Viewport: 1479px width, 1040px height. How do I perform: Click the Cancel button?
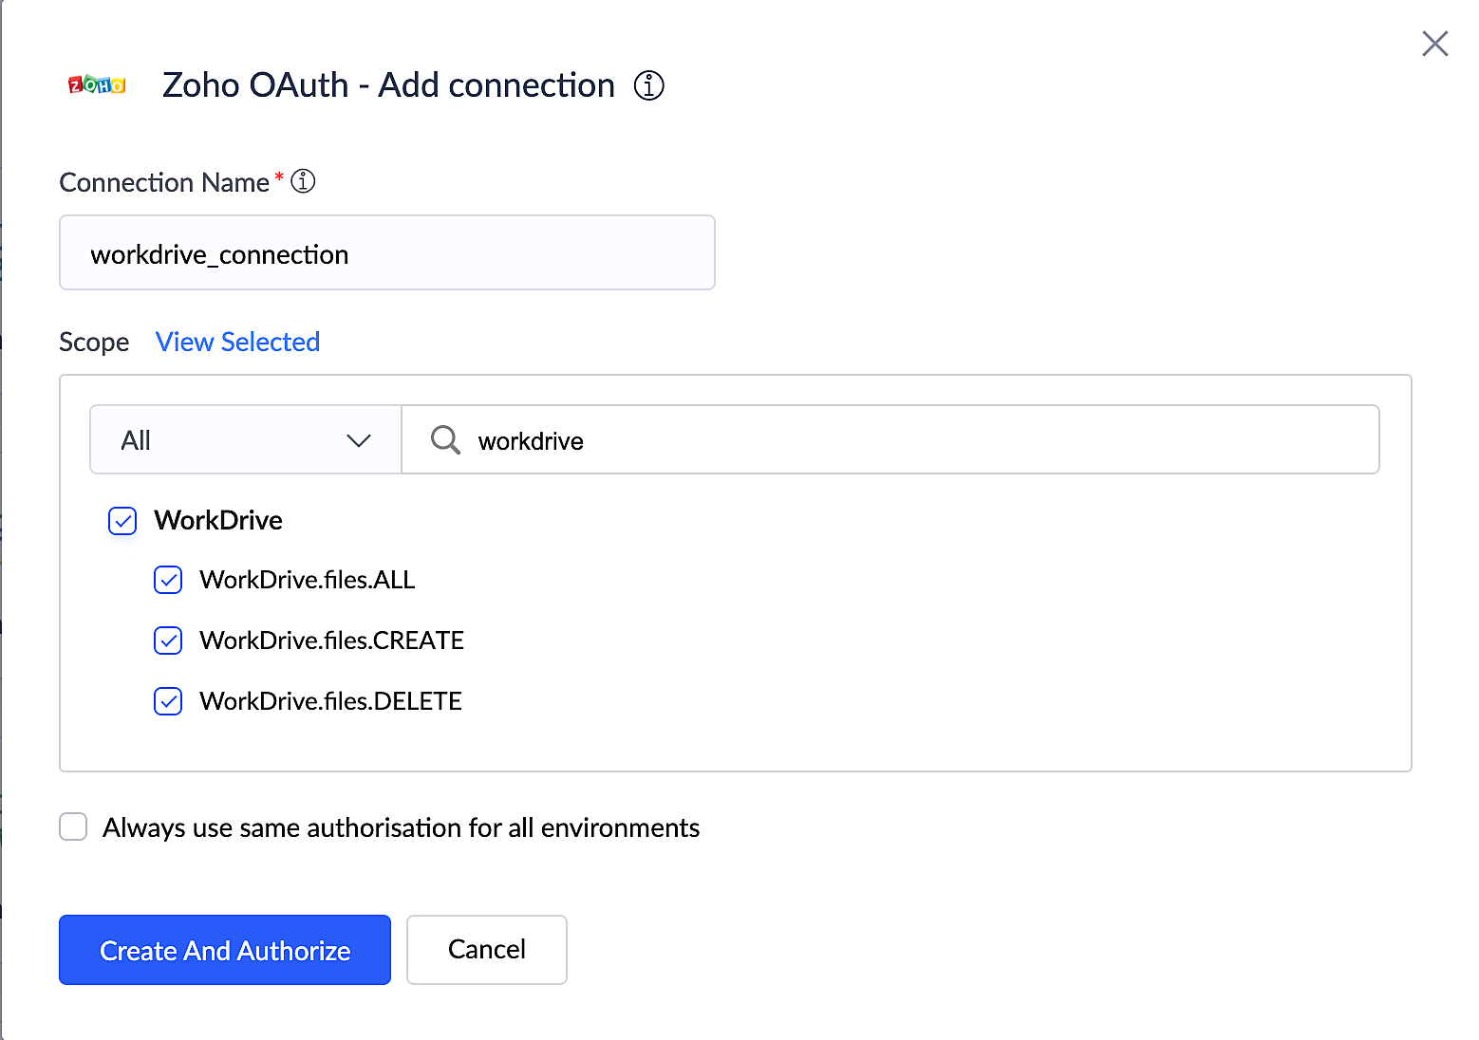486,950
